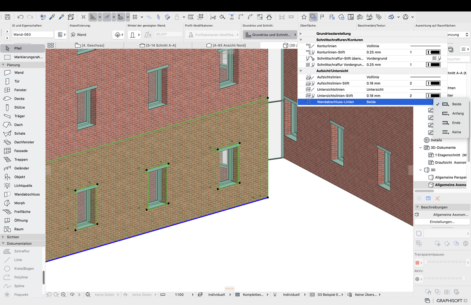
Task: Switch to the 4. Geschoss tab
Action: tap(89, 45)
